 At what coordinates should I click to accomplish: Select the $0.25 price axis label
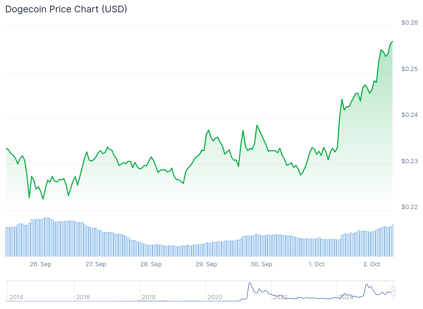pyautogui.click(x=410, y=69)
